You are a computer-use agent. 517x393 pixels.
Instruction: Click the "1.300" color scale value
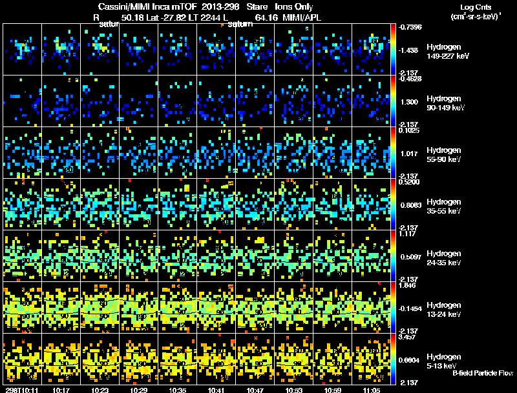(x=409, y=102)
